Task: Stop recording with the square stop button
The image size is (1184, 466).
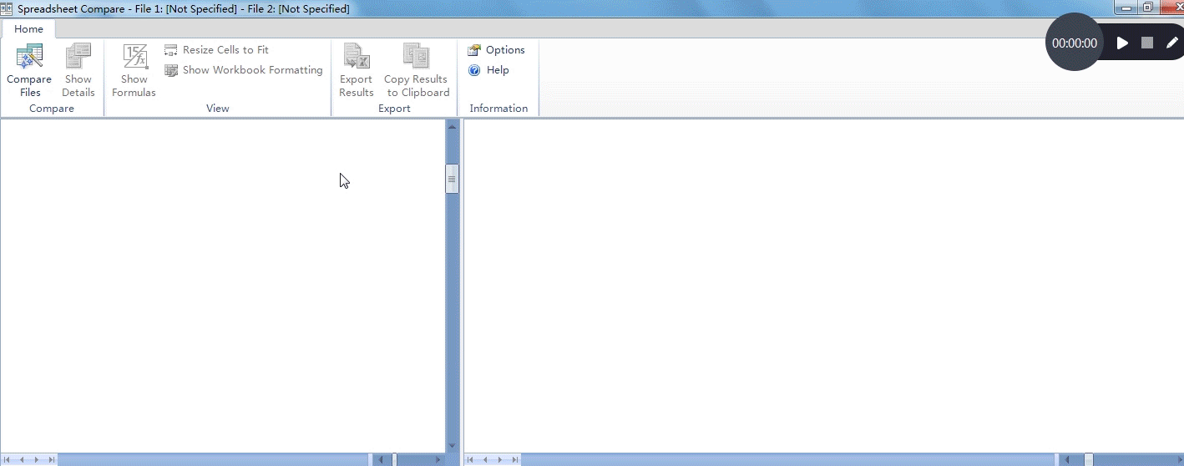Action: pyautogui.click(x=1147, y=43)
